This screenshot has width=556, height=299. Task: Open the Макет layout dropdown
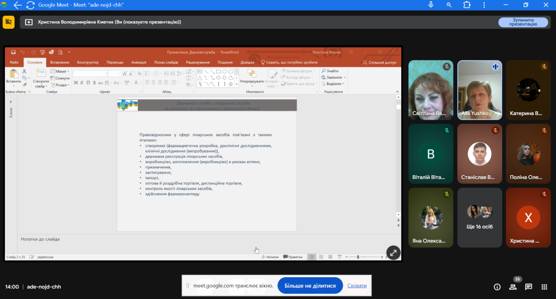pyautogui.click(x=60, y=71)
